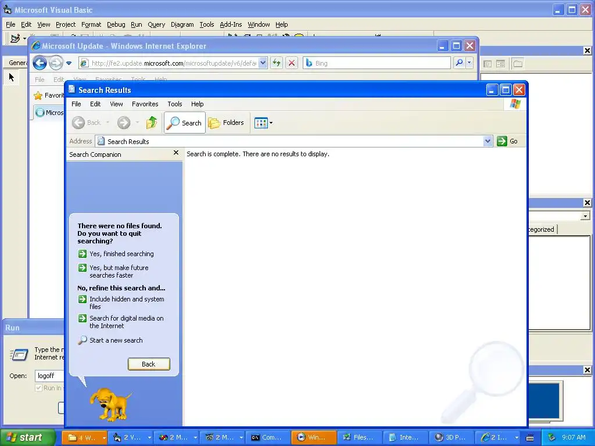Close the Visual Basic Project panel
This screenshot has width=595, height=446.
click(587, 51)
